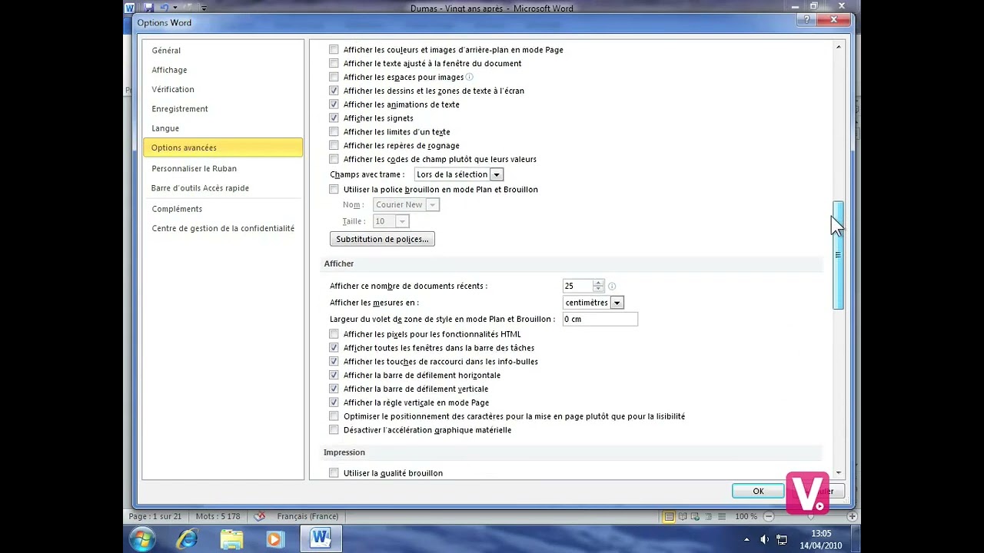Image resolution: width=984 pixels, height=553 pixels.
Task: Click the options list vertical scrollbar thumb
Action: [838, 255]
